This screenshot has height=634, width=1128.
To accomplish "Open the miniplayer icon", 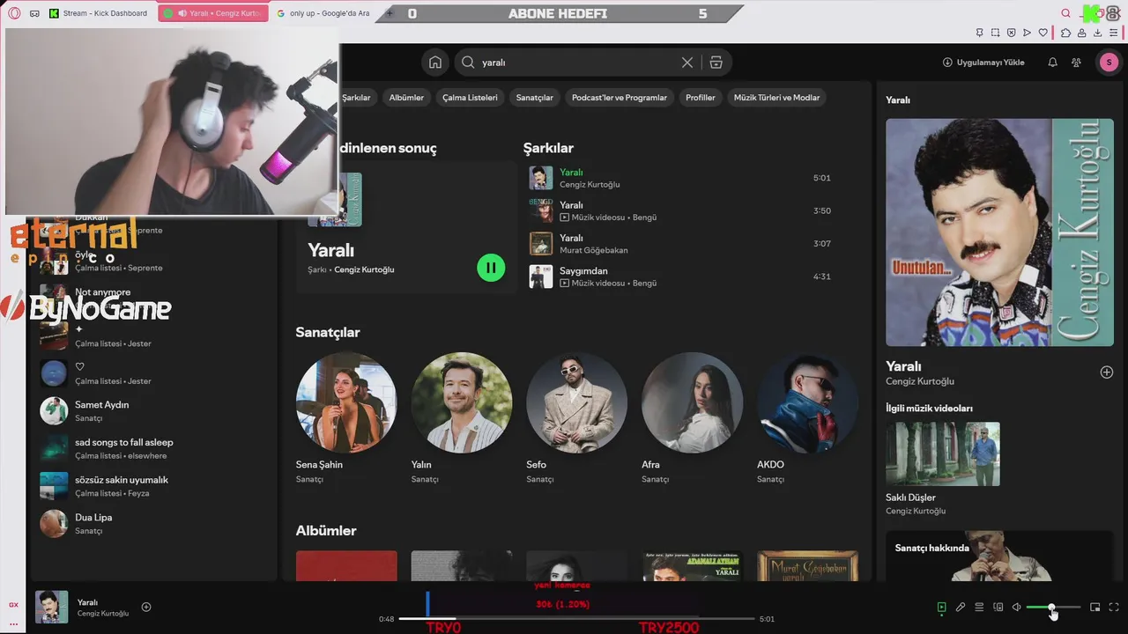I will click(1095, 607).
